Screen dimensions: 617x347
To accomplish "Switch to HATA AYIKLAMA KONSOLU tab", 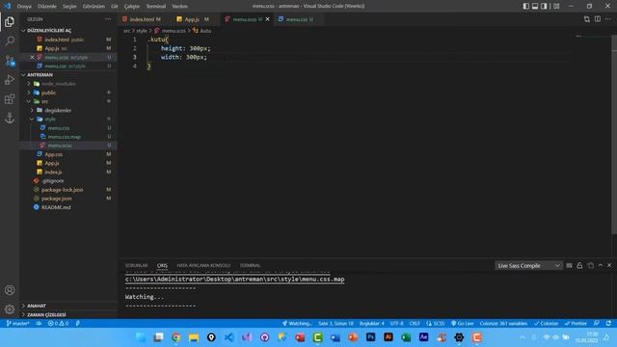I will (203, 266).
